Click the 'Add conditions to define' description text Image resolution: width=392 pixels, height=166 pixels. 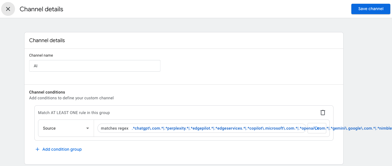[71, 98]
